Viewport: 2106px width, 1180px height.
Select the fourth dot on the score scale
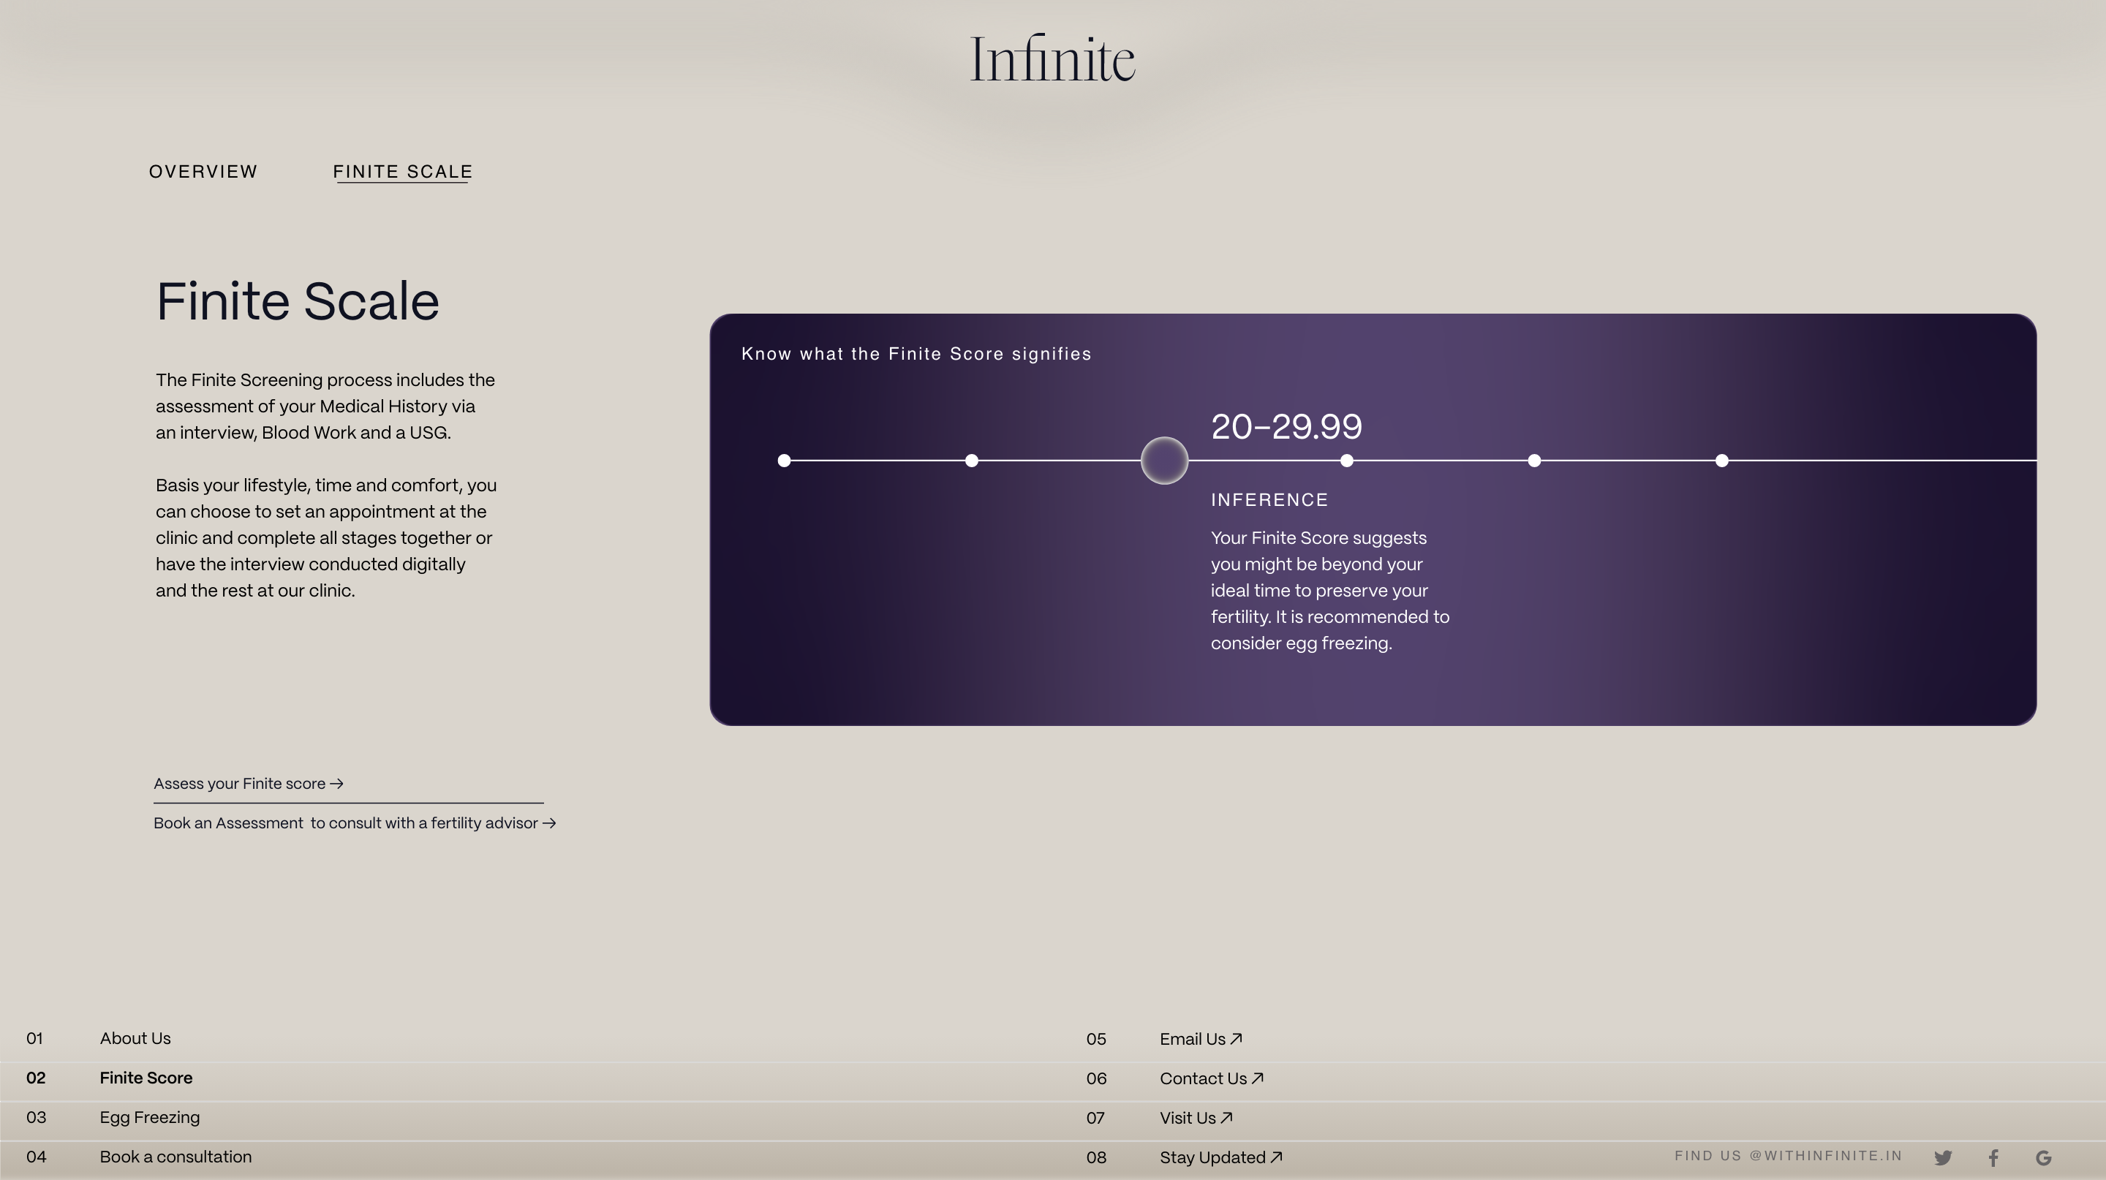[x=1346, y=461]
